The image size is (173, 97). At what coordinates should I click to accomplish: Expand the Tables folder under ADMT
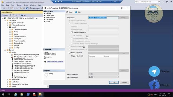click(x=10, y=32)
